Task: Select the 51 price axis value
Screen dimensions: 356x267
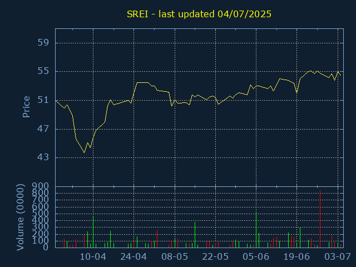Action: coord(43,100)
